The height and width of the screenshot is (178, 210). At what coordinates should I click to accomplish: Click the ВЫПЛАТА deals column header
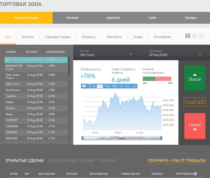[157, 174]
